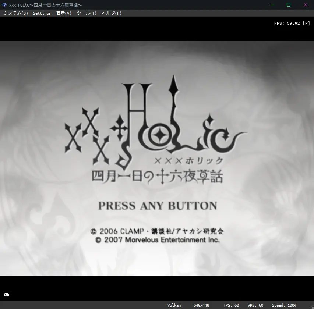Open the ツール(T) menu
Screen dimensions: 314x309
pos(87,13)
